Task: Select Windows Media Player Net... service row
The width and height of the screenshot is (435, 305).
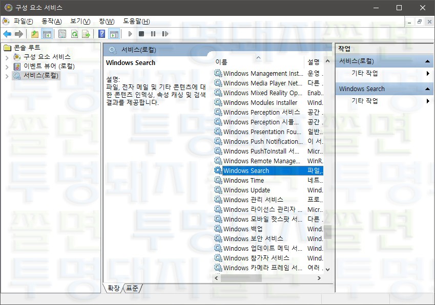Action: point(268,83)
